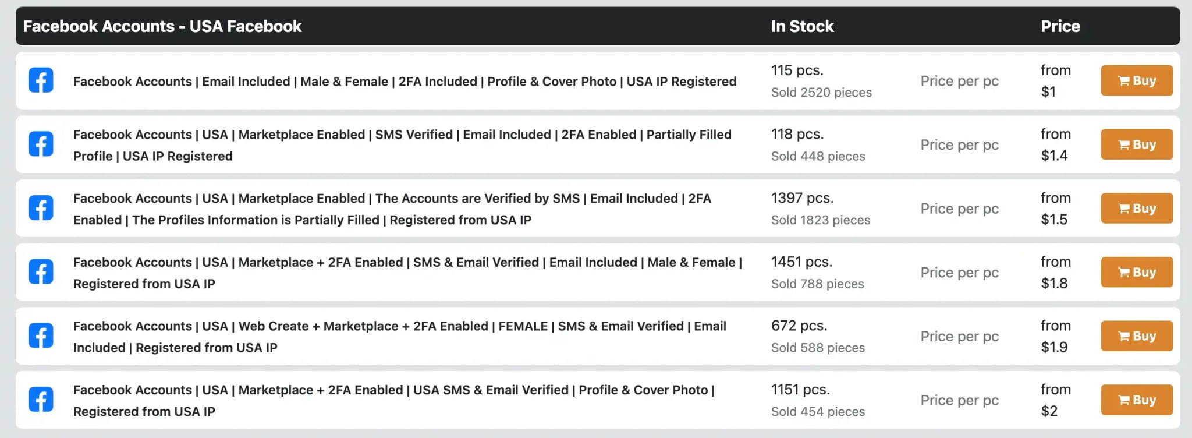
Task: Click Facebook icon beside the 118 pcs. listing
Action: 41,144
